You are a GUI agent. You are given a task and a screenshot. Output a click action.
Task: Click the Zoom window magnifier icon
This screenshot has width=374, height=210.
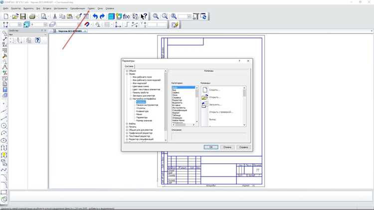(156, 16)
